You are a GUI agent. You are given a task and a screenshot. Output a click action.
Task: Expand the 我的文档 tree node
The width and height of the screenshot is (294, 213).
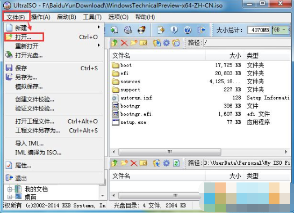click(x=10, y=189)
